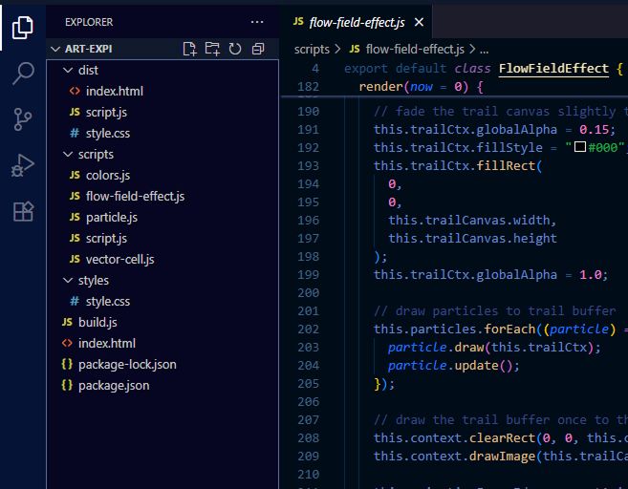The height and width of the screenshot is (489, 628).
Task: Open the Extensions view icon
Action: point(23,211)
